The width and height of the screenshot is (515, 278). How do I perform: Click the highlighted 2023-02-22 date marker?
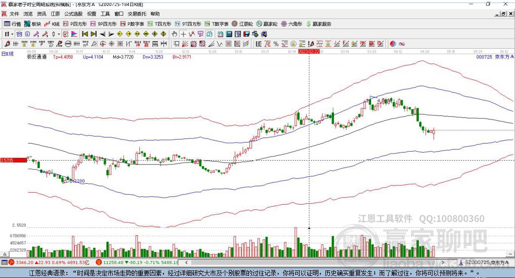click(309, 52)
